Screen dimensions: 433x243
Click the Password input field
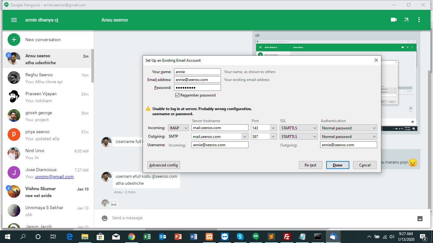point(197,88)
